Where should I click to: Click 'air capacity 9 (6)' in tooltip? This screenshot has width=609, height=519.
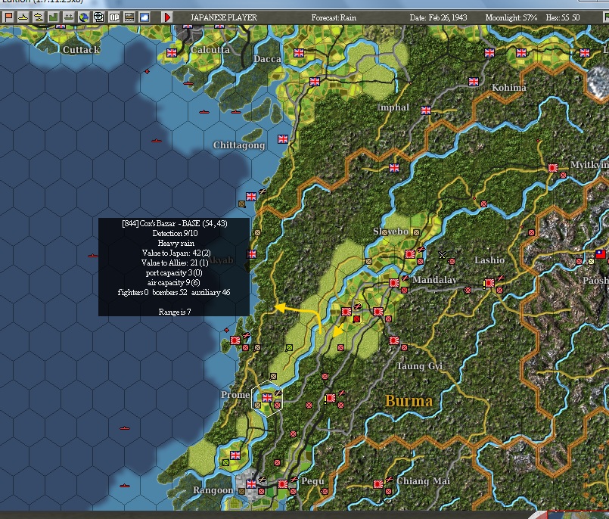[x=173, y=282]
